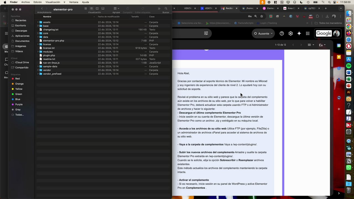Viewport: 354px width, 199px height.
Task: Expand the sample-data folder
Action: click(38, 66)
